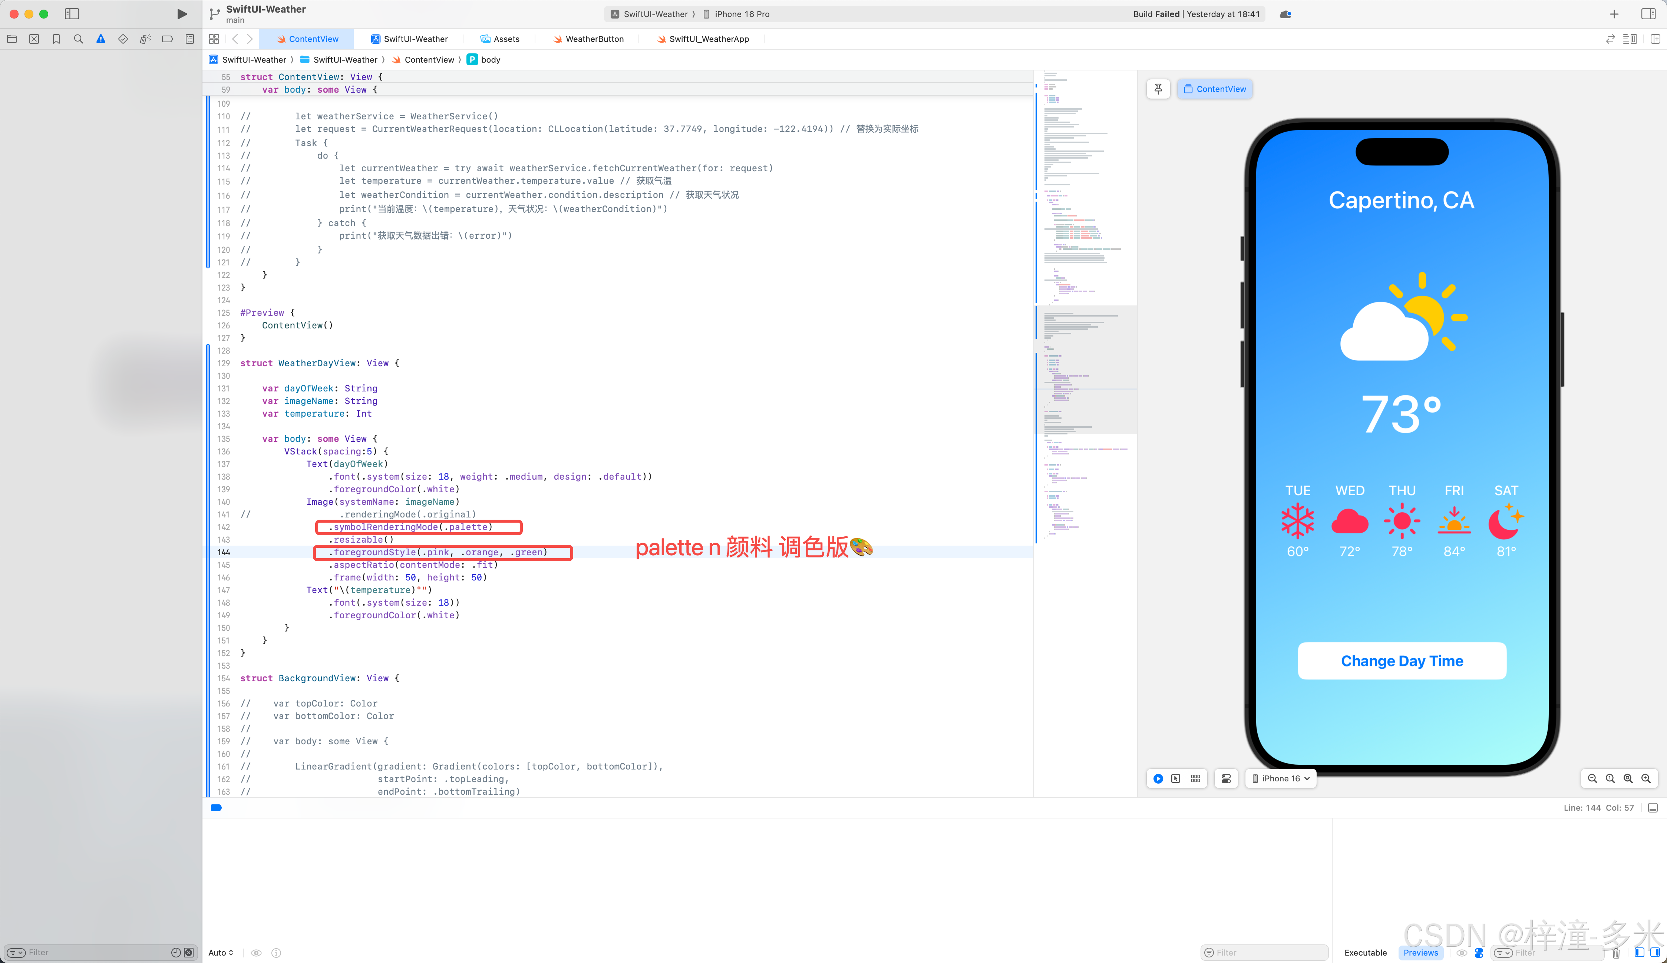Toggle the navigator sidebar visibility
This screenshot has width=1667, height=963.
coord(72,14)
